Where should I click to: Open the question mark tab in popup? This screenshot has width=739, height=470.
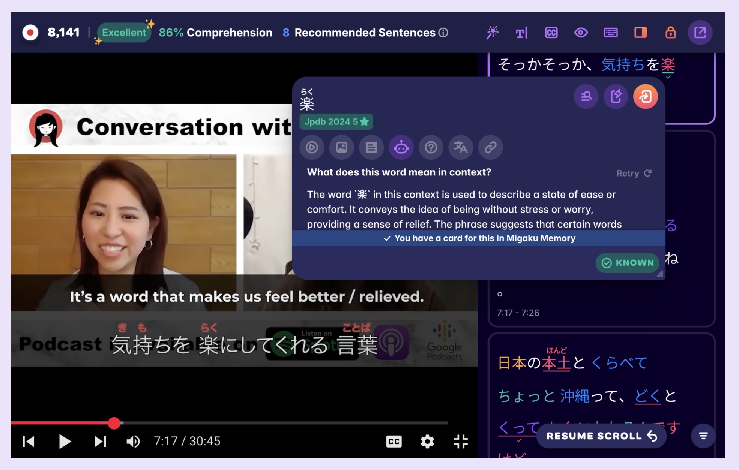coord(431,147)
